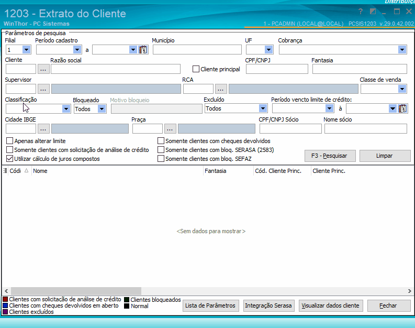Open grid column chooser icon

[x=5, y=171]
